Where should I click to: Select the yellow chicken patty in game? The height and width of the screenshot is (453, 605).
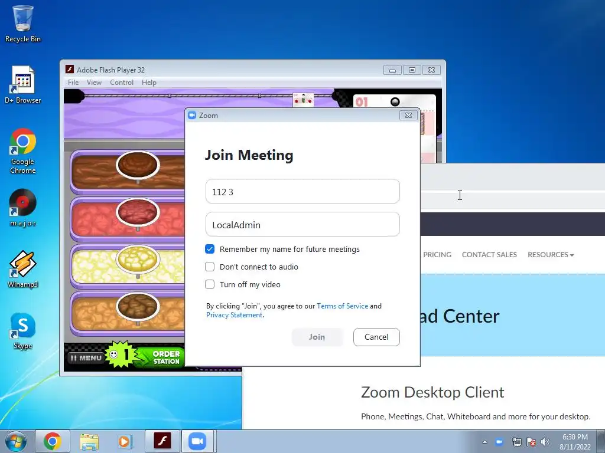point(138,260)
